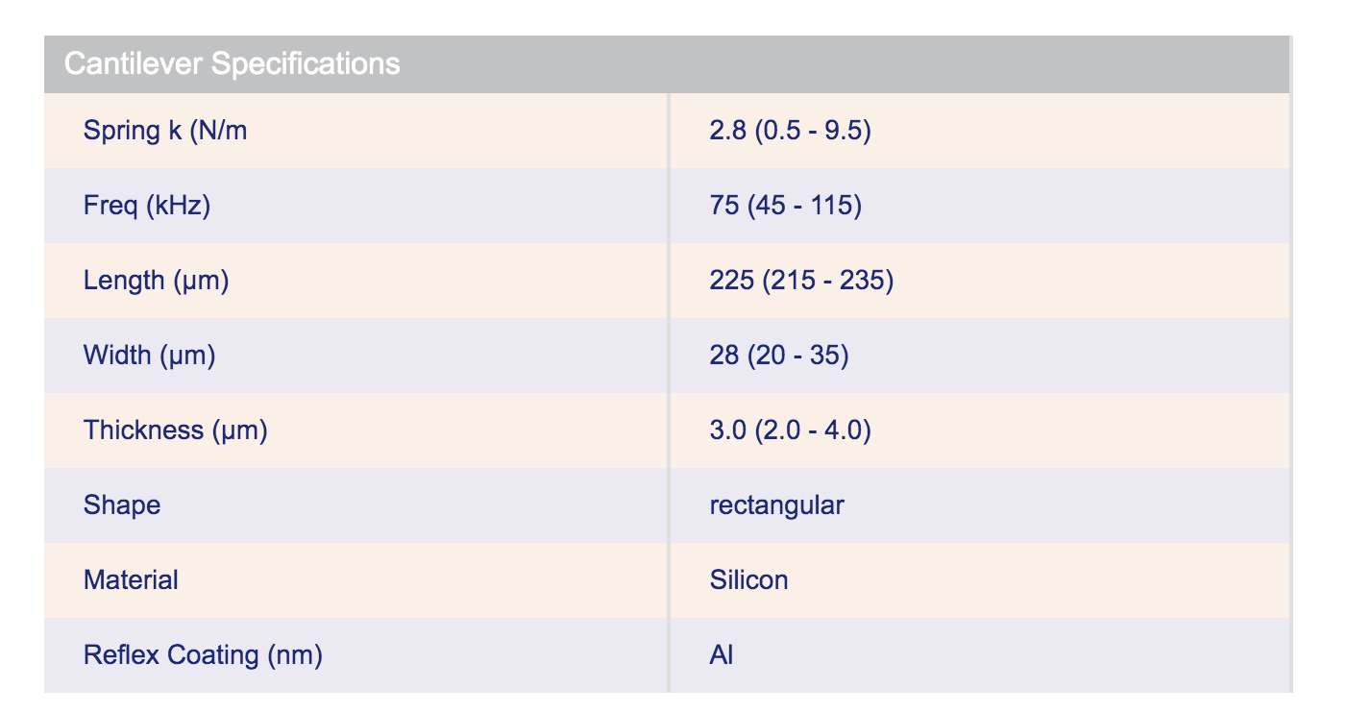Select the Length (µm) label
This screenshot has width=1372, height=713.
(157, 281)
